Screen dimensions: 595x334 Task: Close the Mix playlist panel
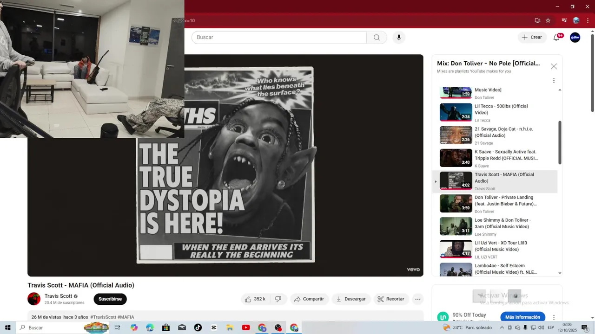pyautogui.click(x=554, y=66)
